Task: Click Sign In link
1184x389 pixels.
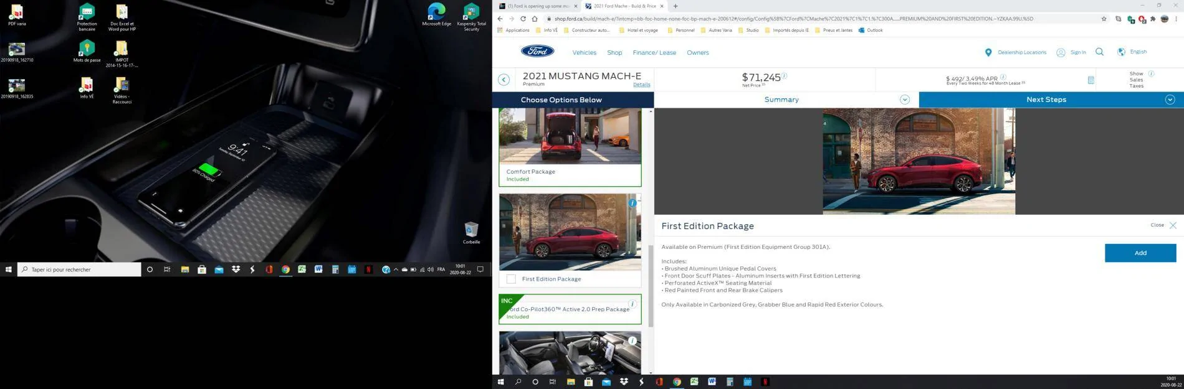Action: tap(1078, 52)
